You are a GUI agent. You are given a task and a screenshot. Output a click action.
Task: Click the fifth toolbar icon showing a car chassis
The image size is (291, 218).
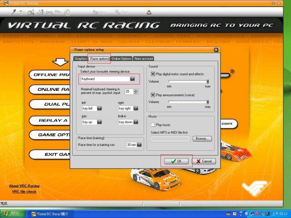[49, 13]
